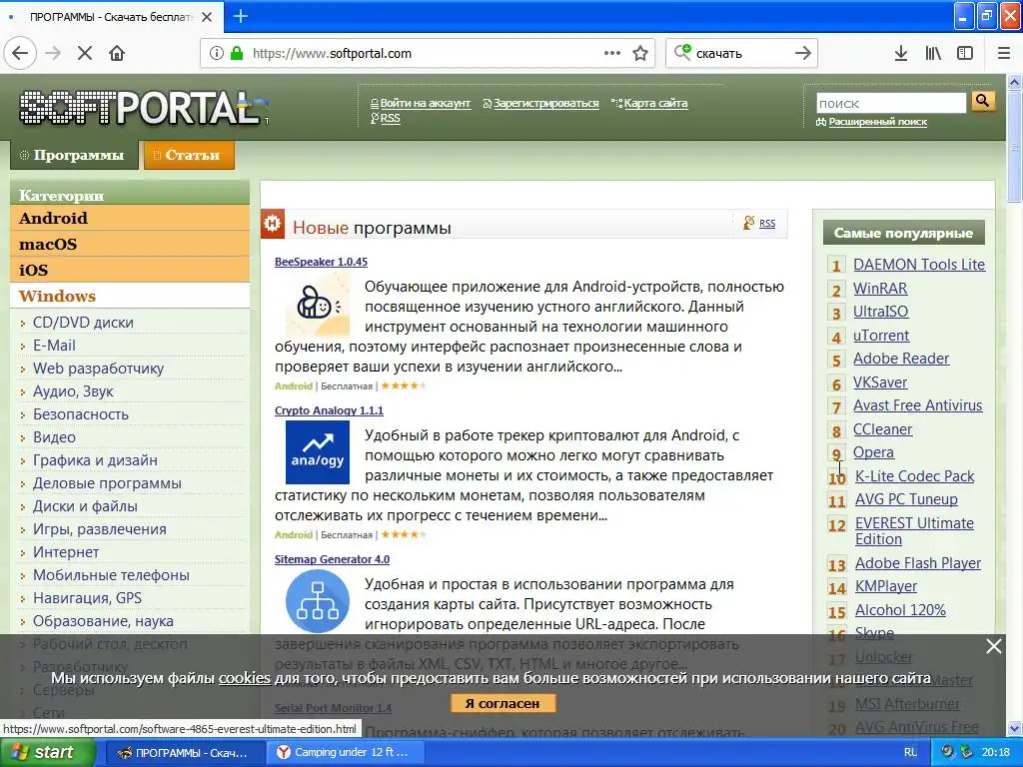Click scrollbar down arrow

tap(1015, 728)
